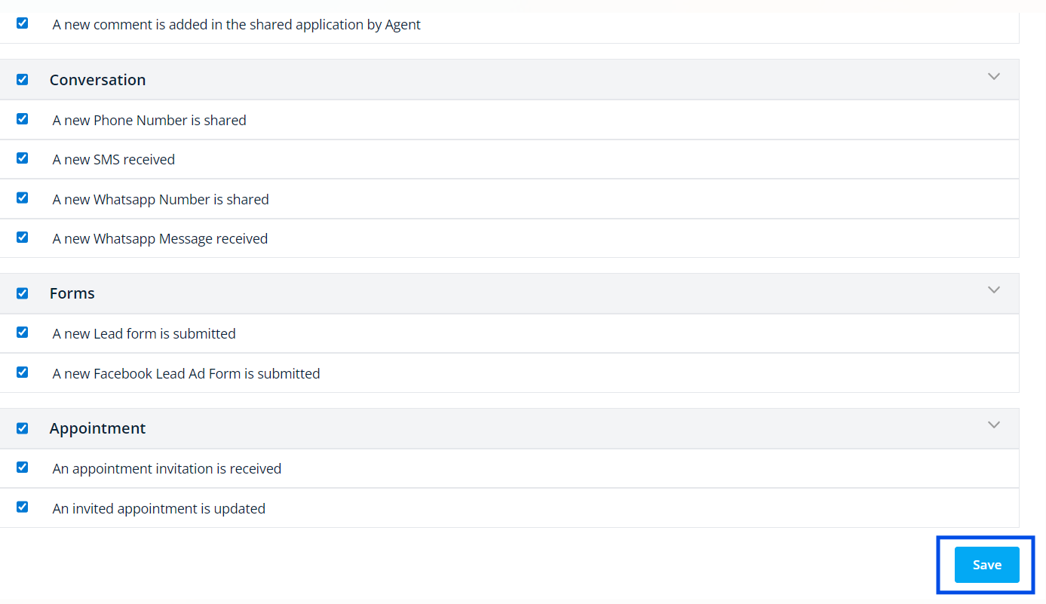Click the Conversation section heading
This screenshot has height=604, width=1046.
pyautogui.click(x=97, y=80)
